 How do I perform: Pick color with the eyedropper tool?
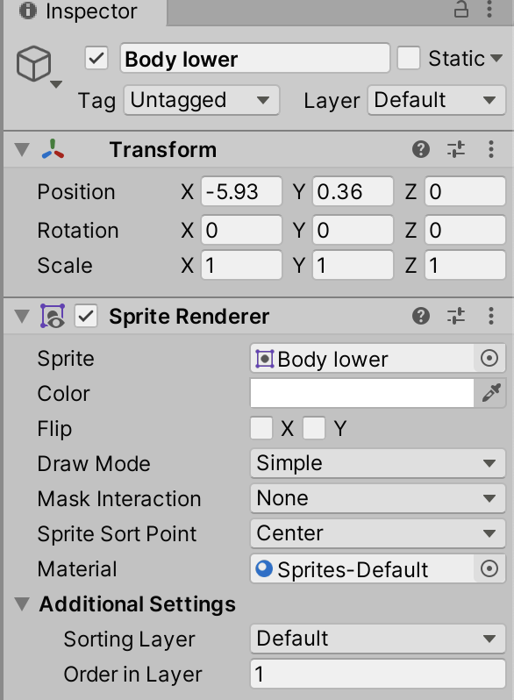(x=490, y=393)
